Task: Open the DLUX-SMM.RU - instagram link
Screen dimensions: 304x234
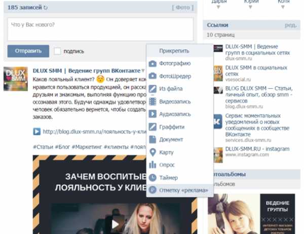Action: click(257, 149)
